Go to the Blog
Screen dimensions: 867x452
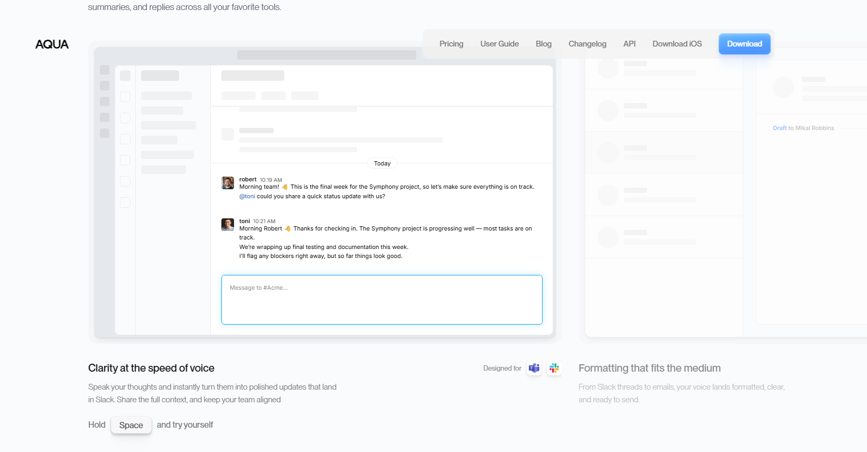click(544, 44)
